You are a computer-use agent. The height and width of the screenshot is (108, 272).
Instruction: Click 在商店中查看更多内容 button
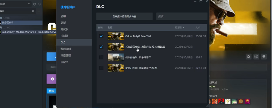[x=124, y=16]
